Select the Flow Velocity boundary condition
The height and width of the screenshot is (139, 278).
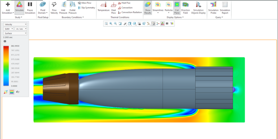pos(54,8)
